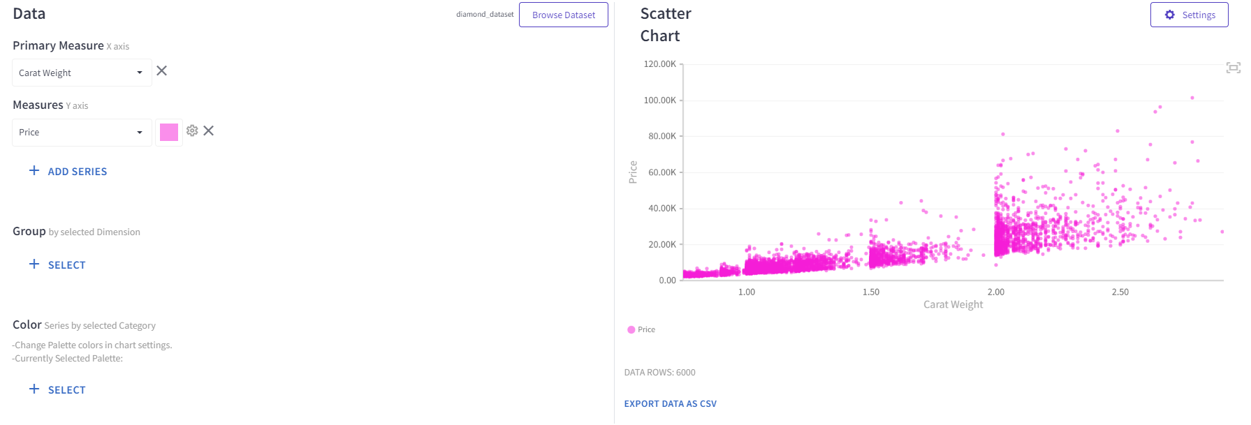Click the DATA ROWS: 6000 text
The width and height of the screenshot is (1251, 425).
point(659,373)
